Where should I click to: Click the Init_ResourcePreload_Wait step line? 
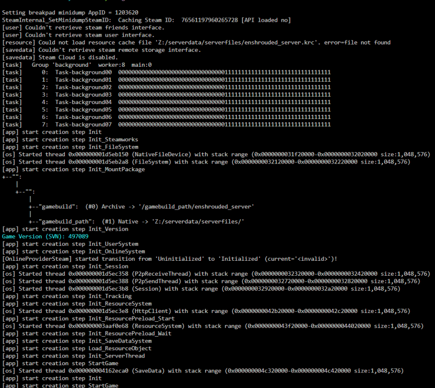pyautogui.click(x=87, y=334)
